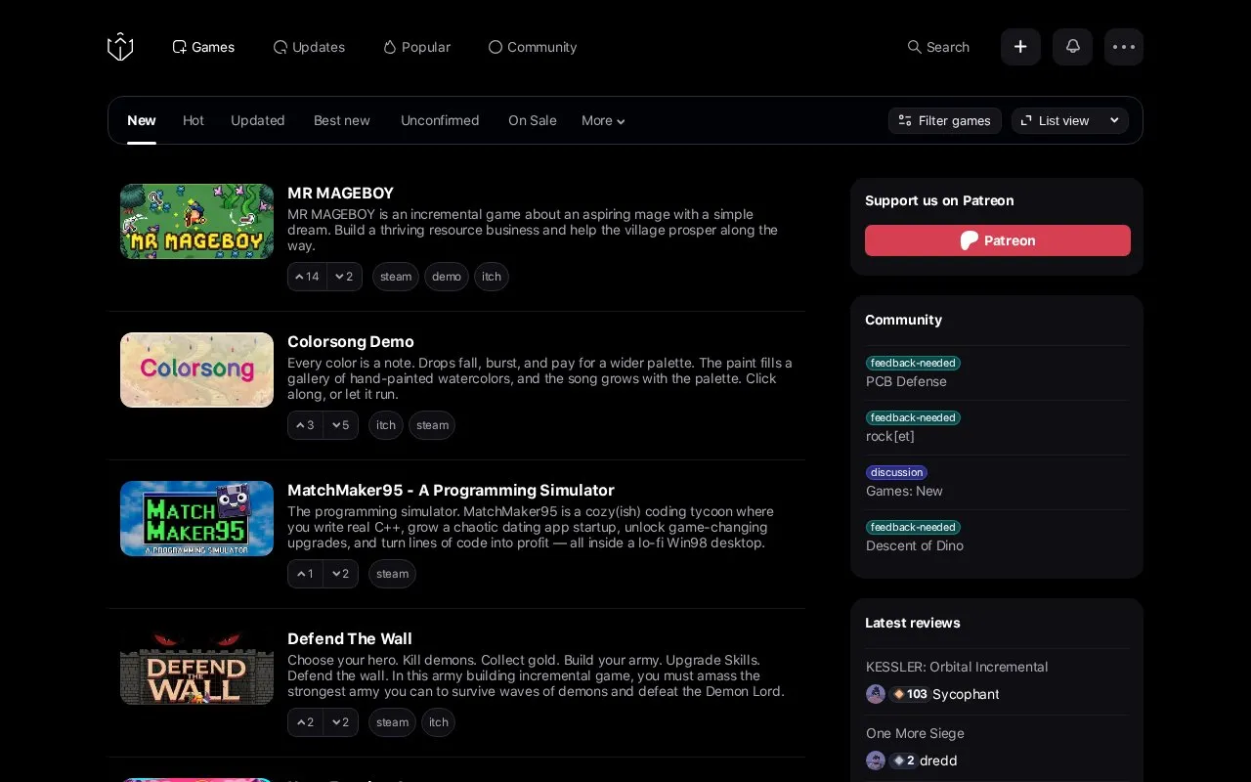This screenshot has width=1251, height=782.
Task: Go to Popular nav item
Action: pos(416,47)
